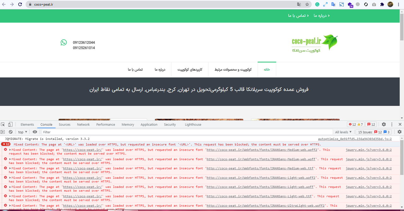Click the black circular arrows extension icon
This screenshot has height=211, width=404.
pos(366,4)
